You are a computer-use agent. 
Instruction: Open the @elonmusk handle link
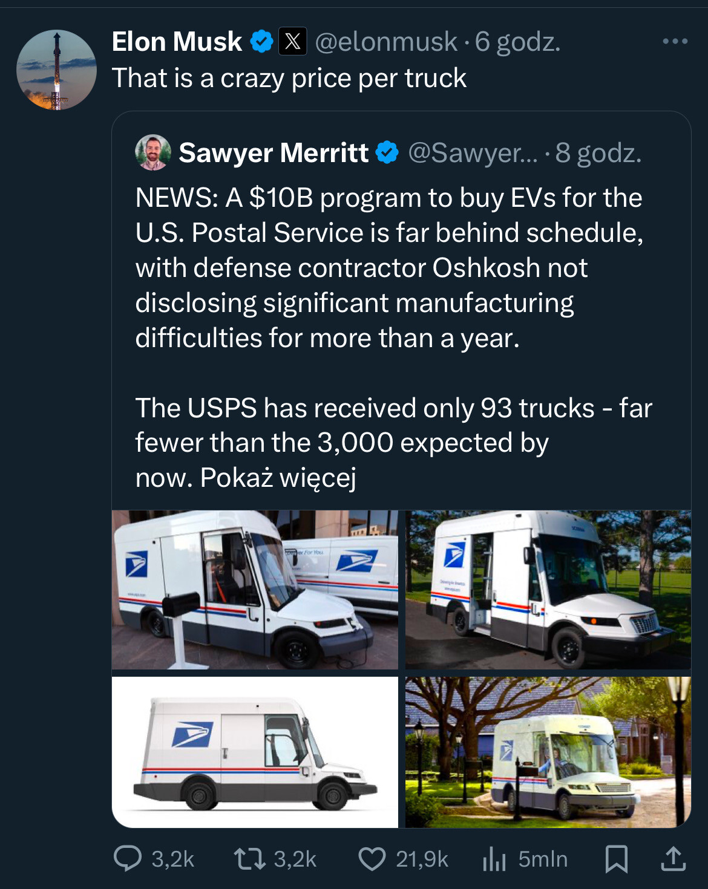pos(386,41)
